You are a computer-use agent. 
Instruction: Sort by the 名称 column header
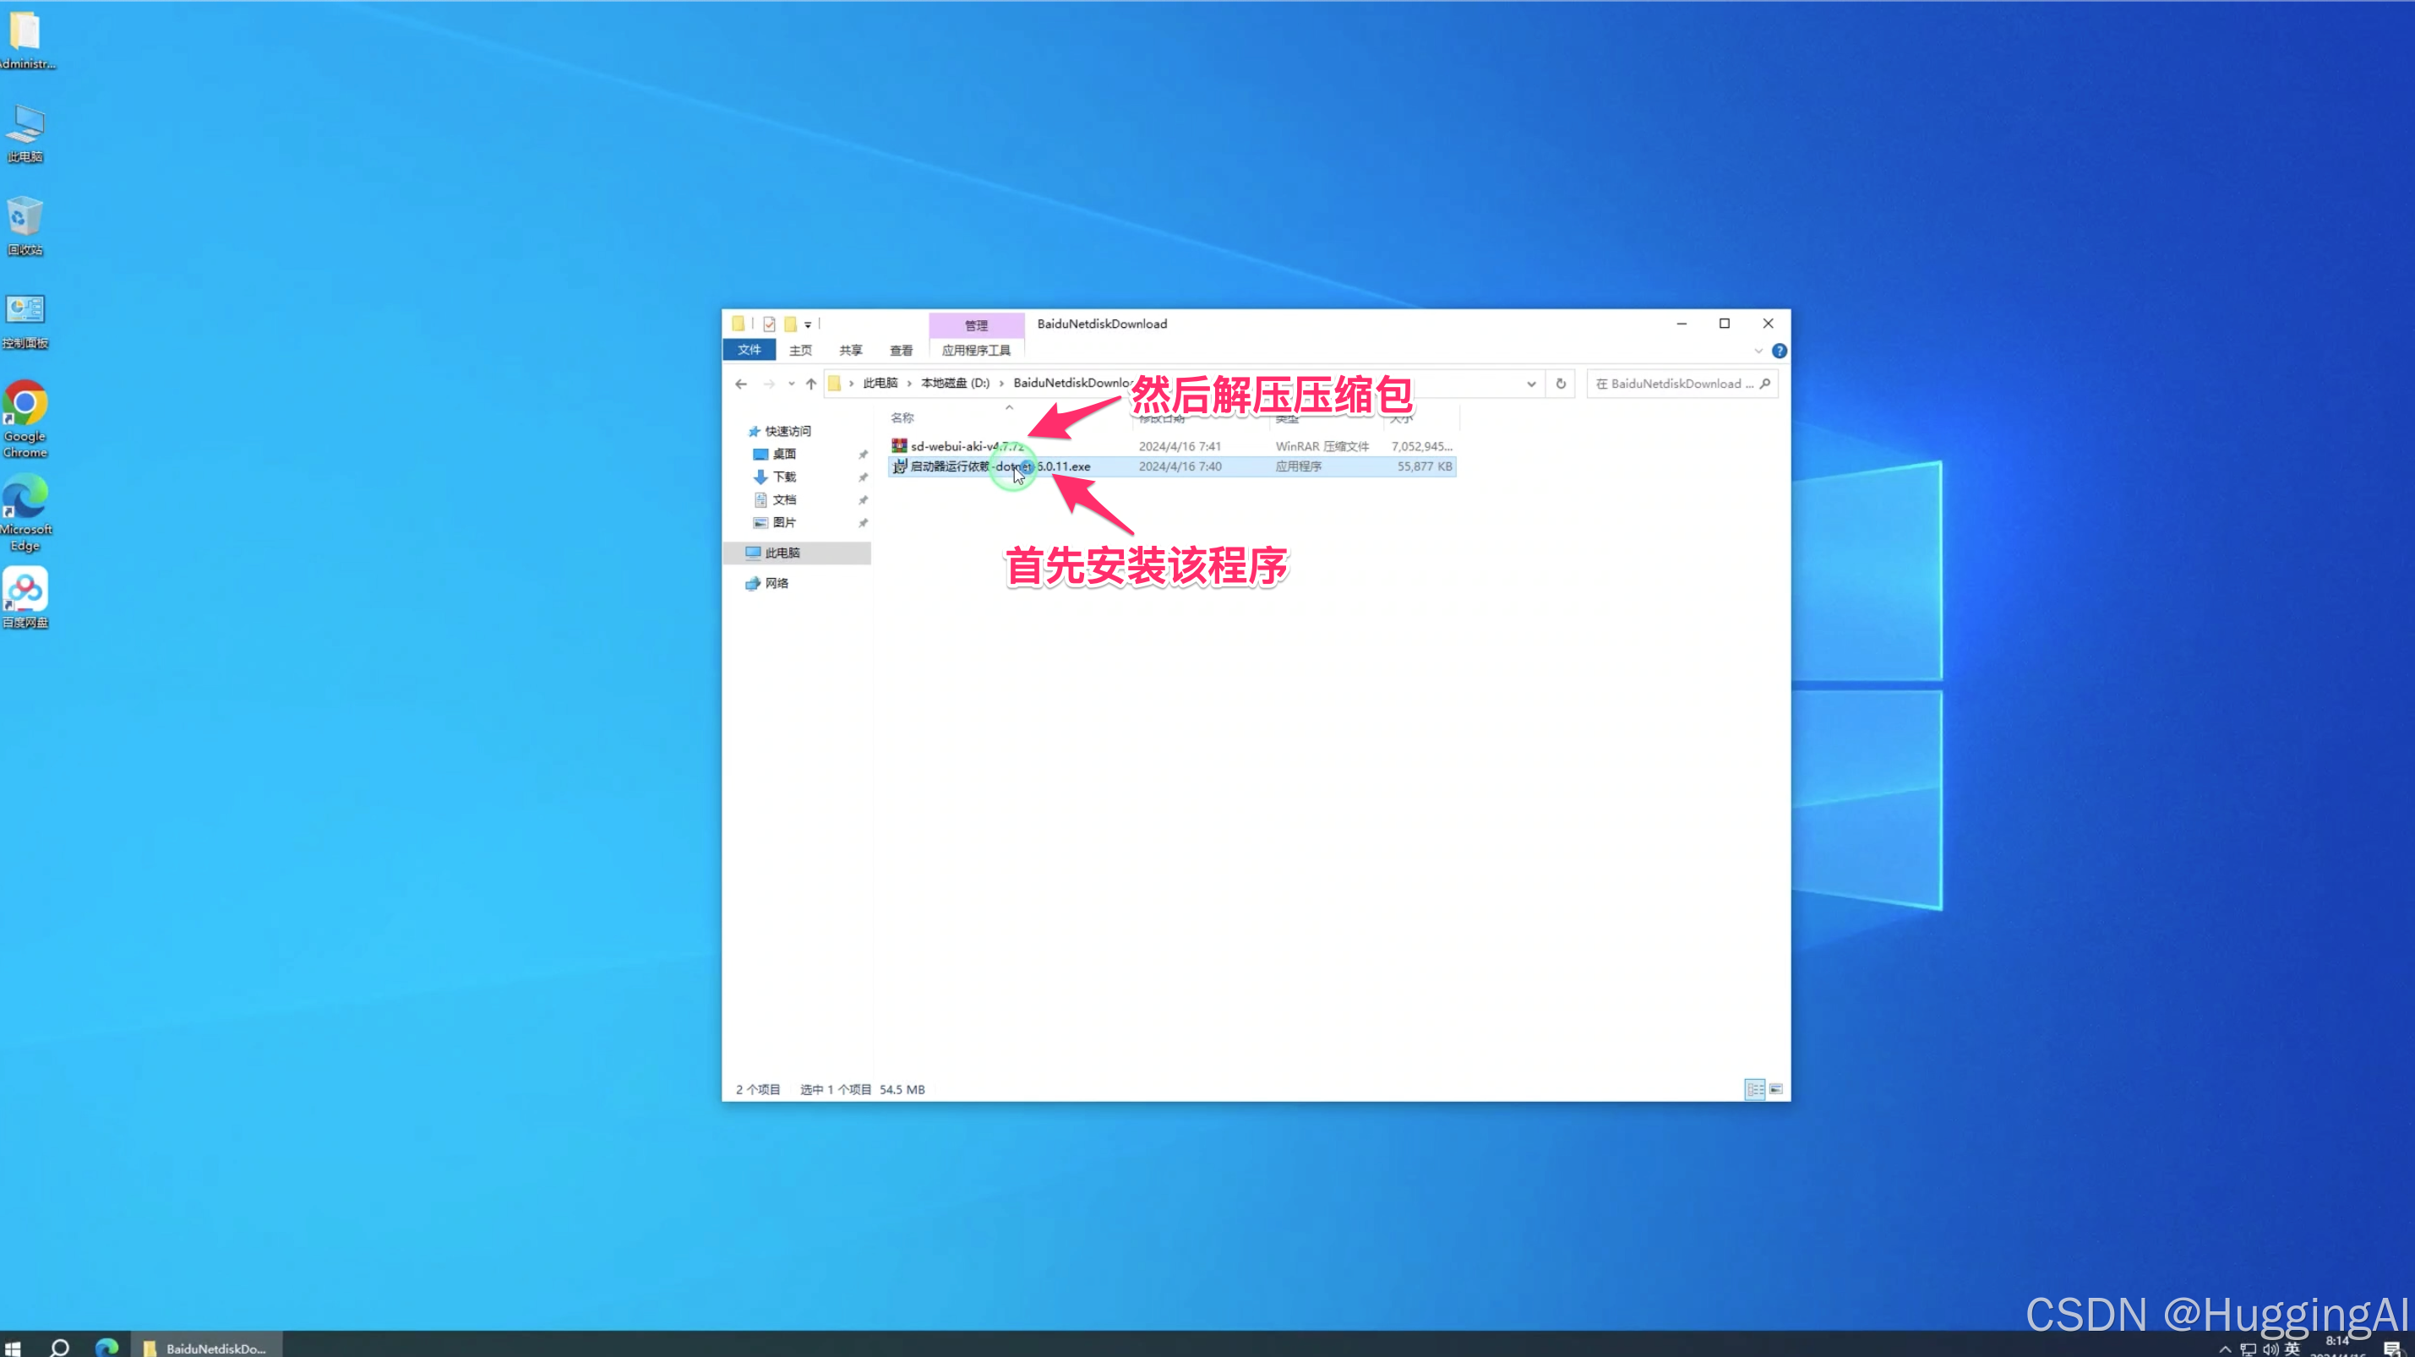coord(902,418)
